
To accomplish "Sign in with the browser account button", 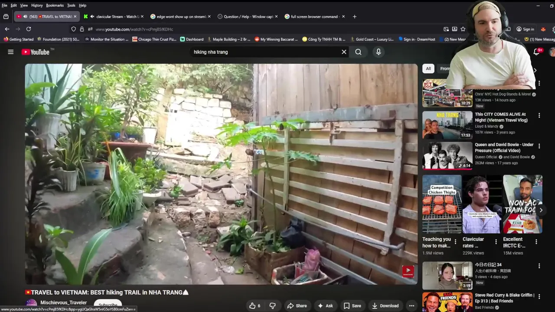I will [525, 29].
